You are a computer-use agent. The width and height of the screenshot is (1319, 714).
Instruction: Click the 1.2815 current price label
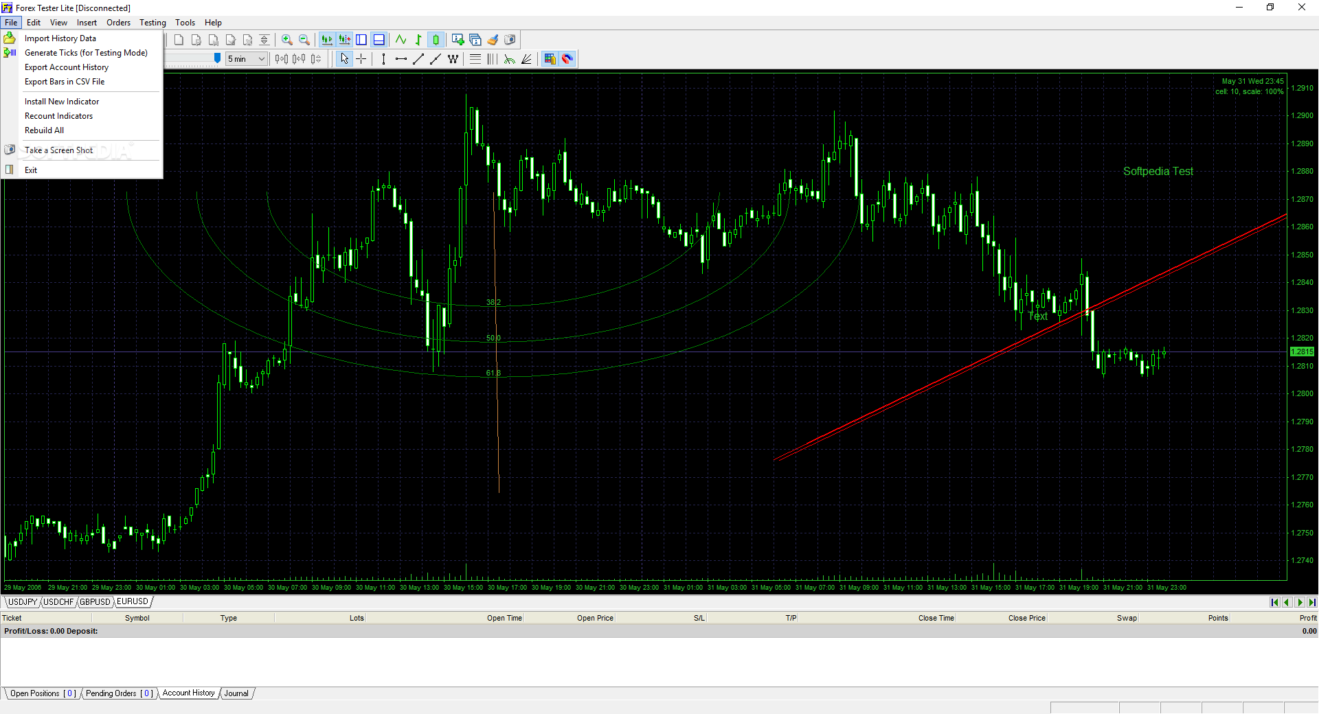[x=1303, y=352]
